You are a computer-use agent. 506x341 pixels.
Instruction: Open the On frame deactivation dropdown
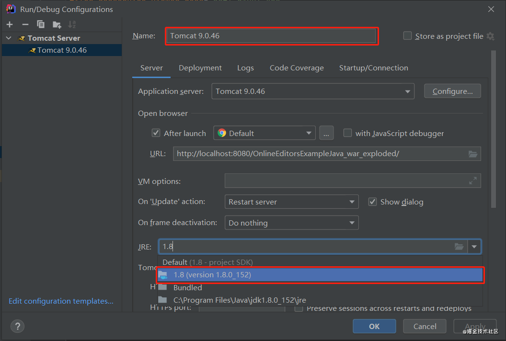(x=291, y=223)
